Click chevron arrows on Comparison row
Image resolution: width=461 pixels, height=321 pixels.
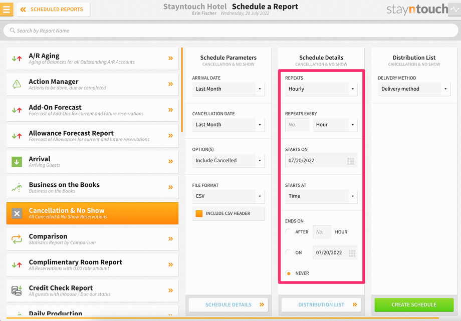[x=170, y=239]
